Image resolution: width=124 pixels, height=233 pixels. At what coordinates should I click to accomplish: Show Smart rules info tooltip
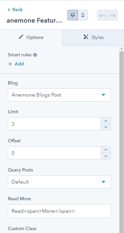pyautogui.click(x=35, y=55)
